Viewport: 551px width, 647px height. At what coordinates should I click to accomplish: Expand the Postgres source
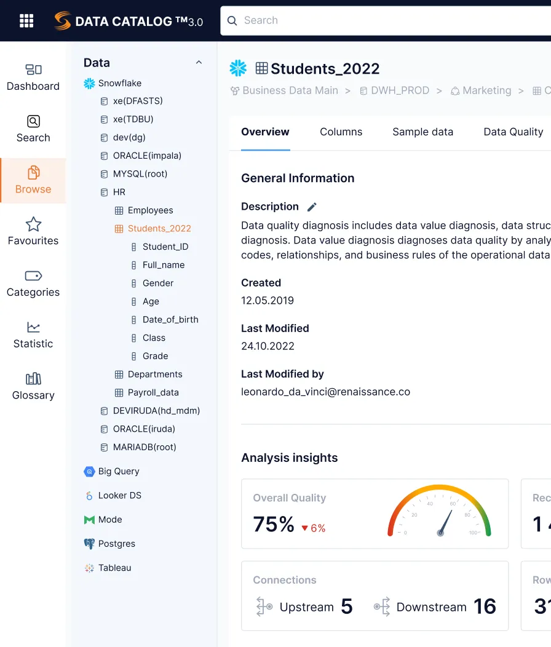pyautogui.click(x=109, y=544)
